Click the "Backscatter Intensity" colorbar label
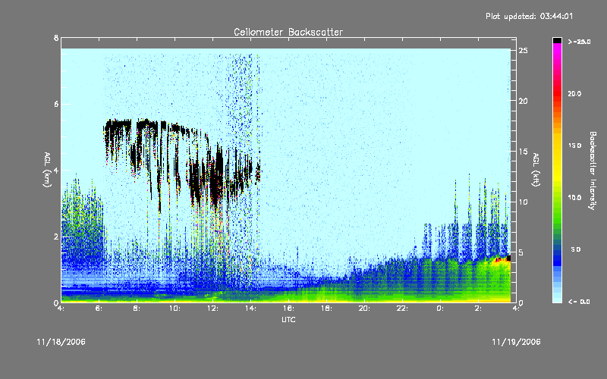Screen dimensions: 607x379 593,171
